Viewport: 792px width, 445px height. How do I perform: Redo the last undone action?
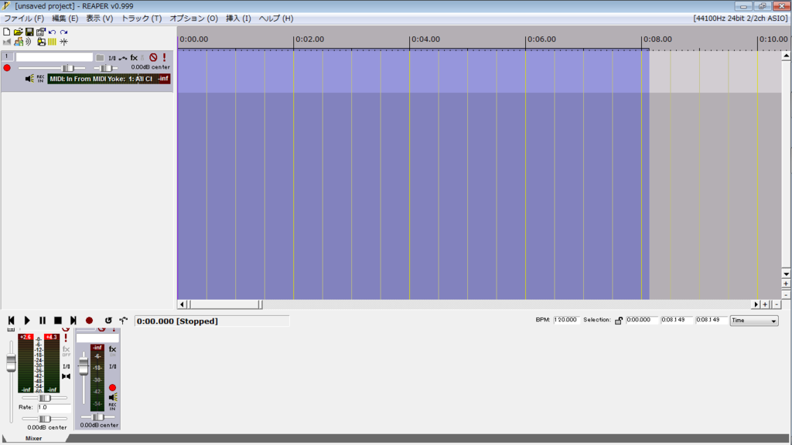pyautogui.click(x=63, y=32)
